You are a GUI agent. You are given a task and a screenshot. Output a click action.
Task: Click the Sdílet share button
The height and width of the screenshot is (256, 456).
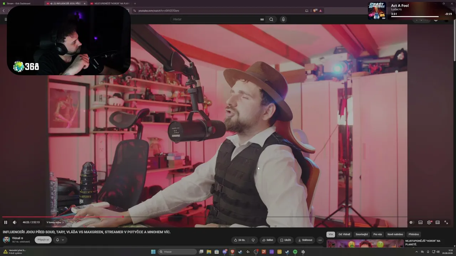[x=268, y=240]
